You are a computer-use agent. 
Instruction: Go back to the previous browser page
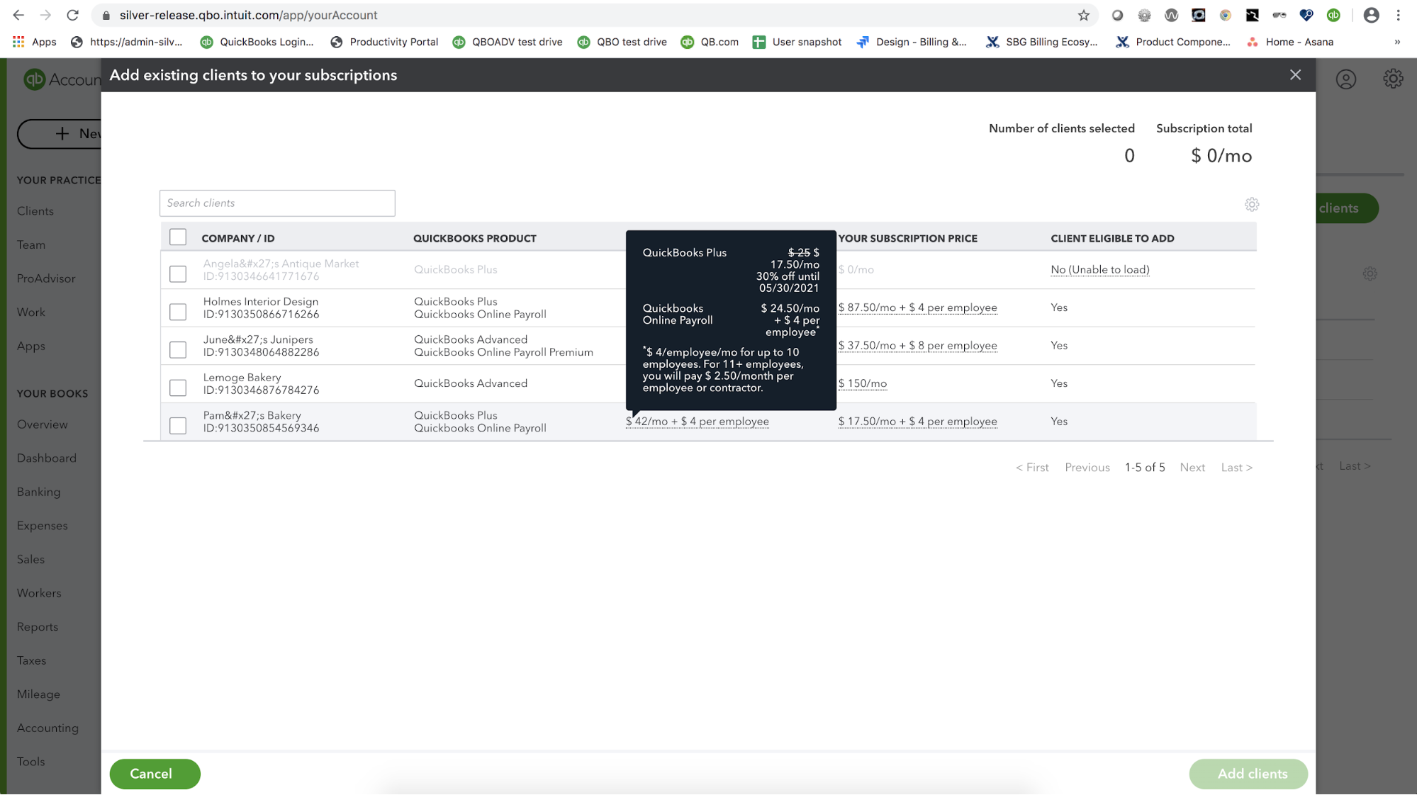(18, 15)
